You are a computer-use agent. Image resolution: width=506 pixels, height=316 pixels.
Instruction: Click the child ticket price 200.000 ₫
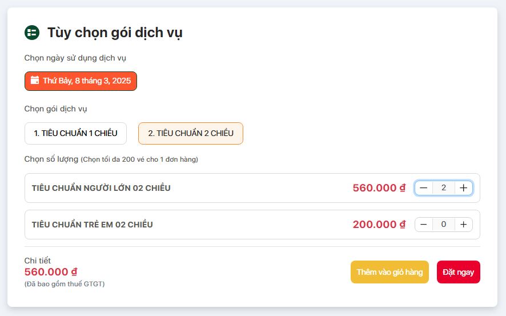click(379, 225)
